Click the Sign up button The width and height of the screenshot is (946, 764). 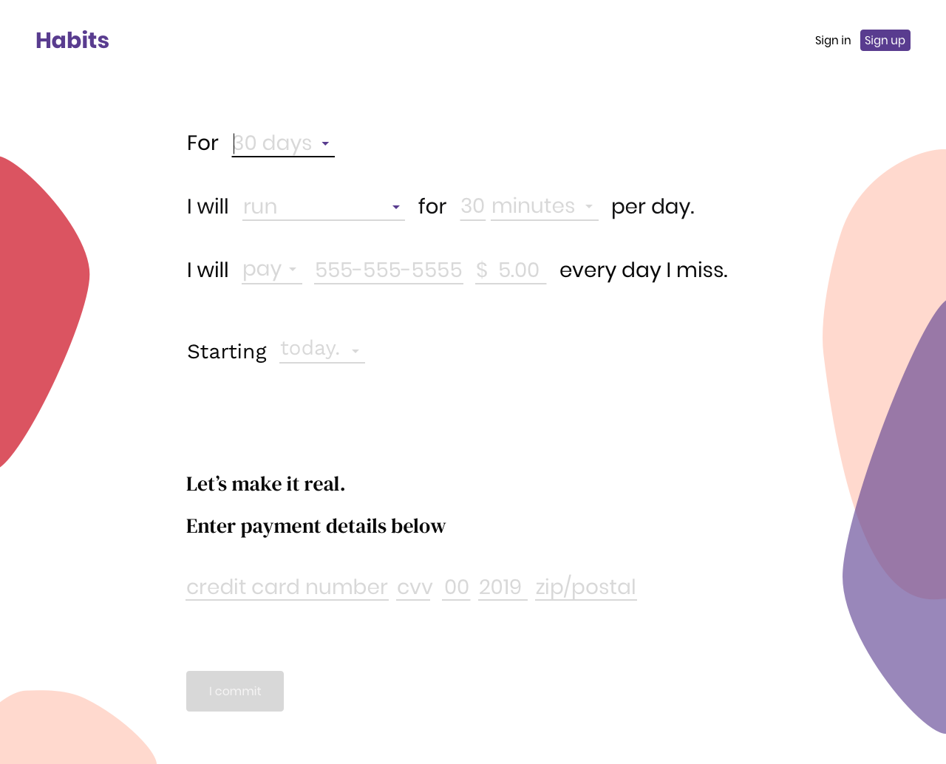coord(885,41)
